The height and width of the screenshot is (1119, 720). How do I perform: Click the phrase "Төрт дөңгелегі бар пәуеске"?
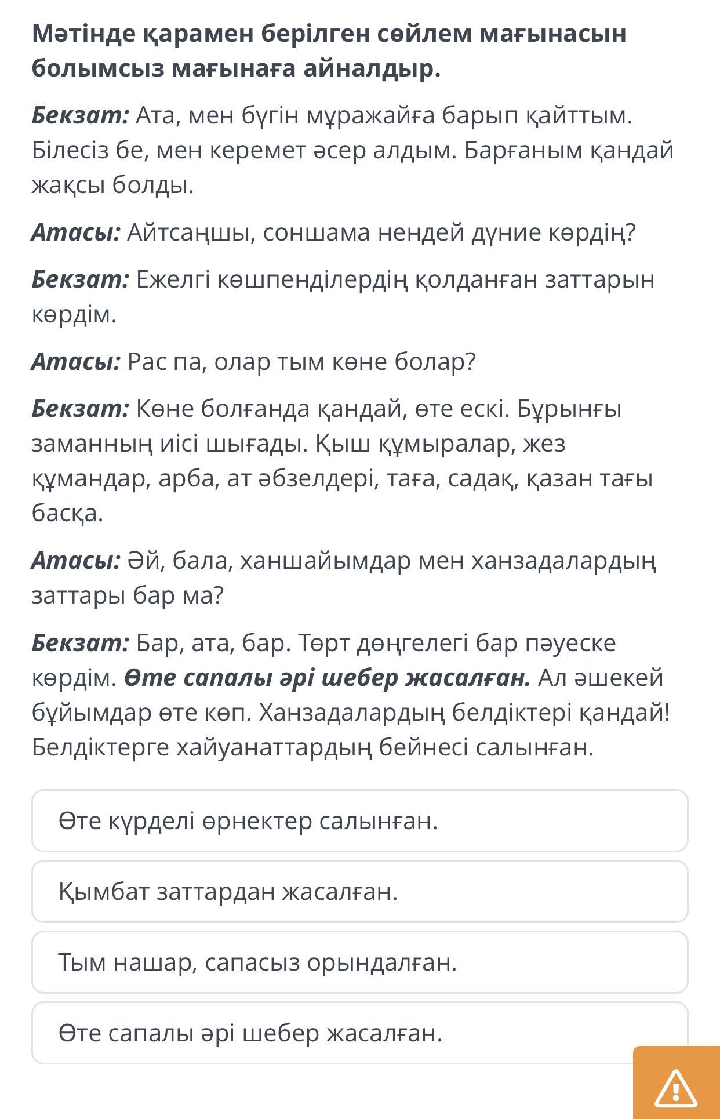[457, 643]
